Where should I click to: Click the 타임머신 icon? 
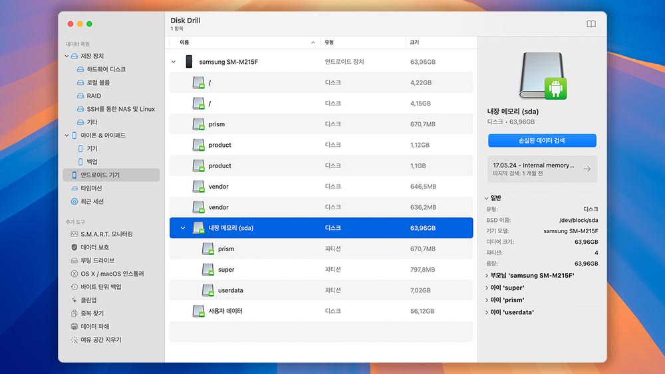point(74,188)
